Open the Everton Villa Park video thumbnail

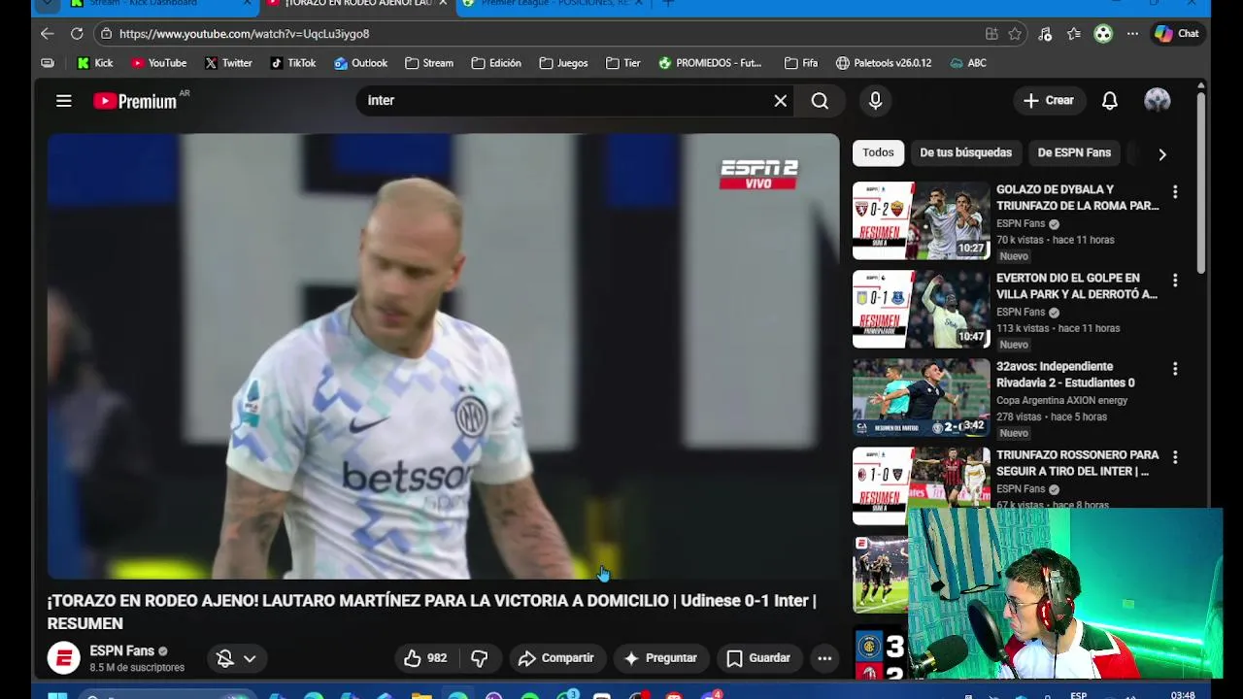(922, 309)
